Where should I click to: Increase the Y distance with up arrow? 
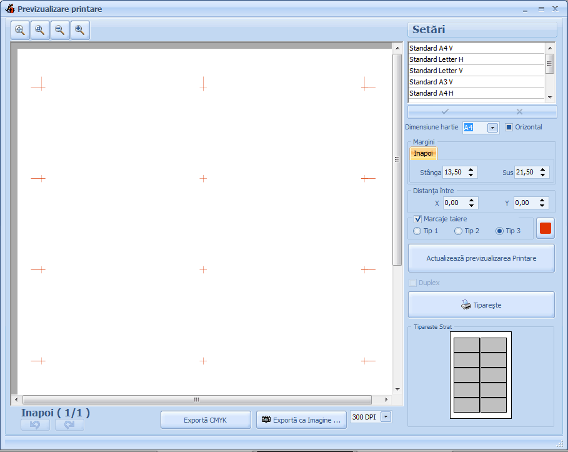(x=542, y=200)
